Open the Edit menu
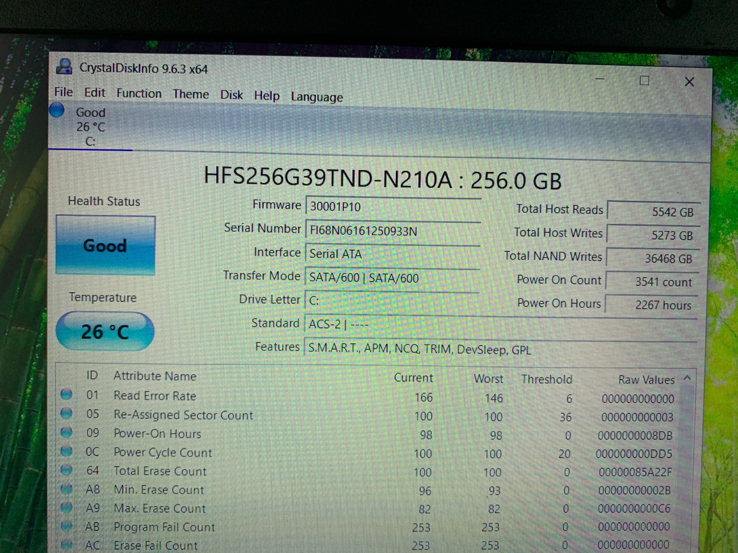 95,93
